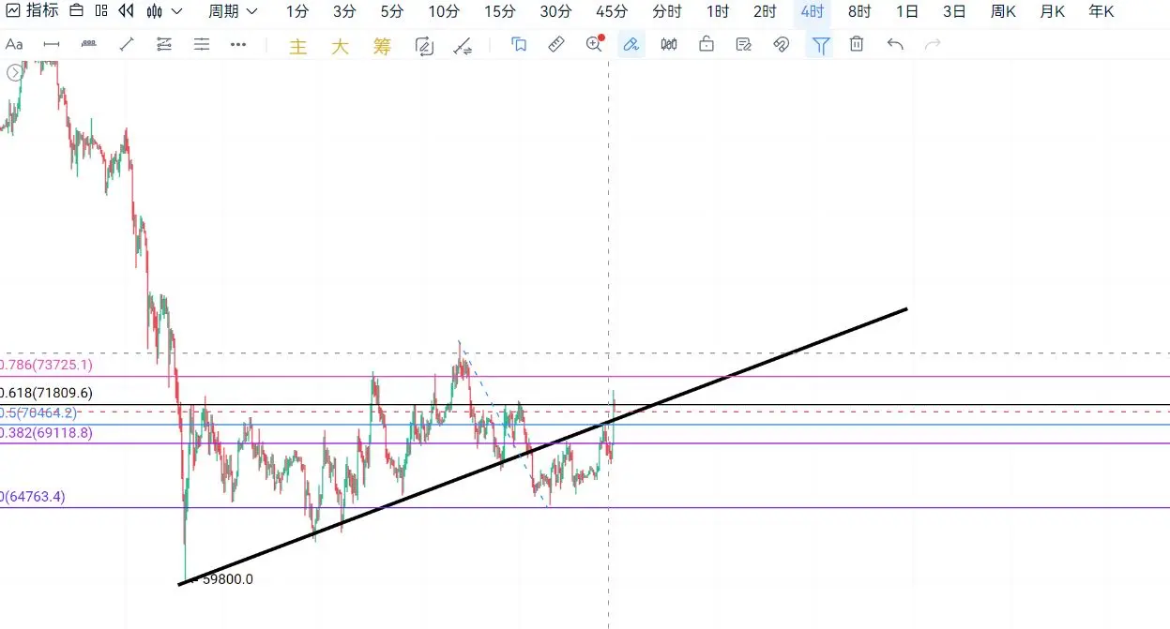This screenshot has width=1170, height=629.
Task: Click the gold 大 button
Action: [340, 46]
